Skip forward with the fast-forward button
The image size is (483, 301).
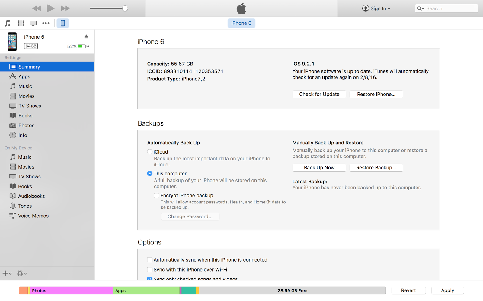65,8
